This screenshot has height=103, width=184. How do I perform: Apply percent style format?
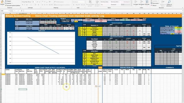77,5
